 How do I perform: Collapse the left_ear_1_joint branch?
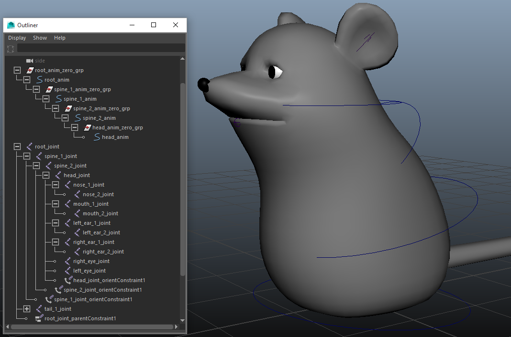pyautogui.click(x=56, y=223)
